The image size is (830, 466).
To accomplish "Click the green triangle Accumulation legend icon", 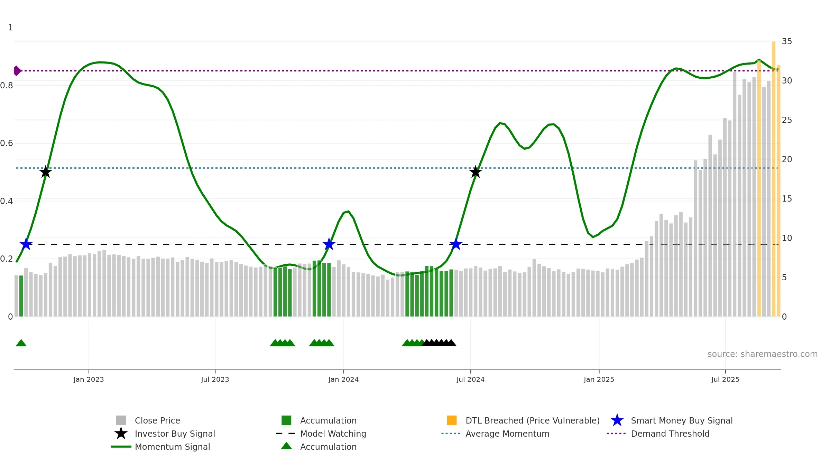I will [286, 446].
